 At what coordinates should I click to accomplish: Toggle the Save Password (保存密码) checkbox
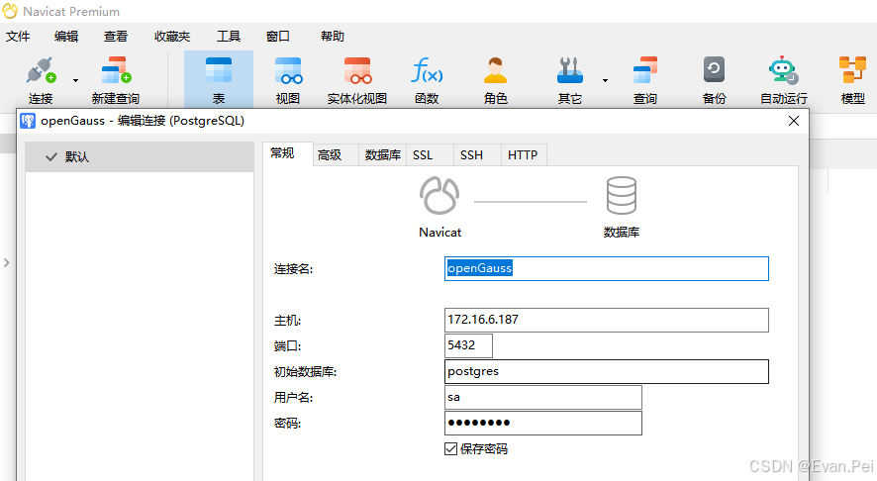click(450, 448)
